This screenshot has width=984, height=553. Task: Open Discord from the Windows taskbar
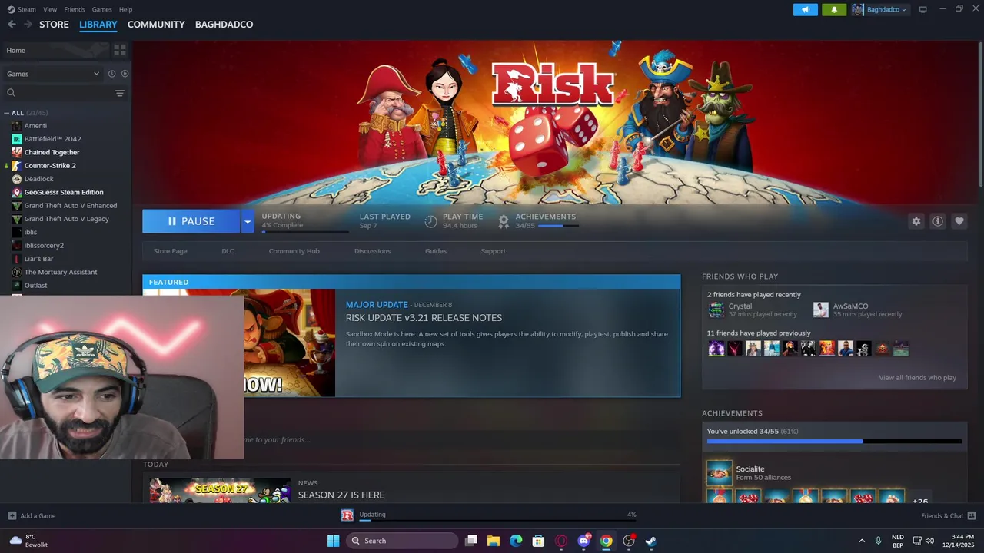click(x=583, y=541)
